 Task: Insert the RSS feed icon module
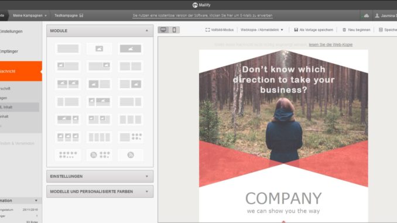(x=131, y=155)
